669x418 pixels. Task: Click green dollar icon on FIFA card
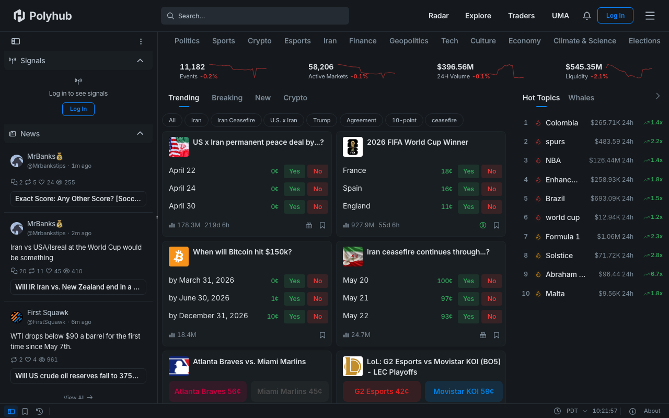483,225
